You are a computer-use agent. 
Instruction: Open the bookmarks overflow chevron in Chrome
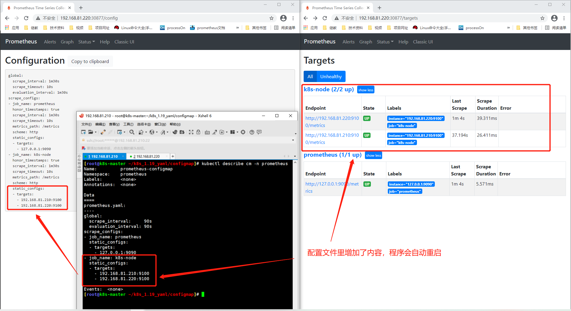pyautogui.click(x=508, y=28)
